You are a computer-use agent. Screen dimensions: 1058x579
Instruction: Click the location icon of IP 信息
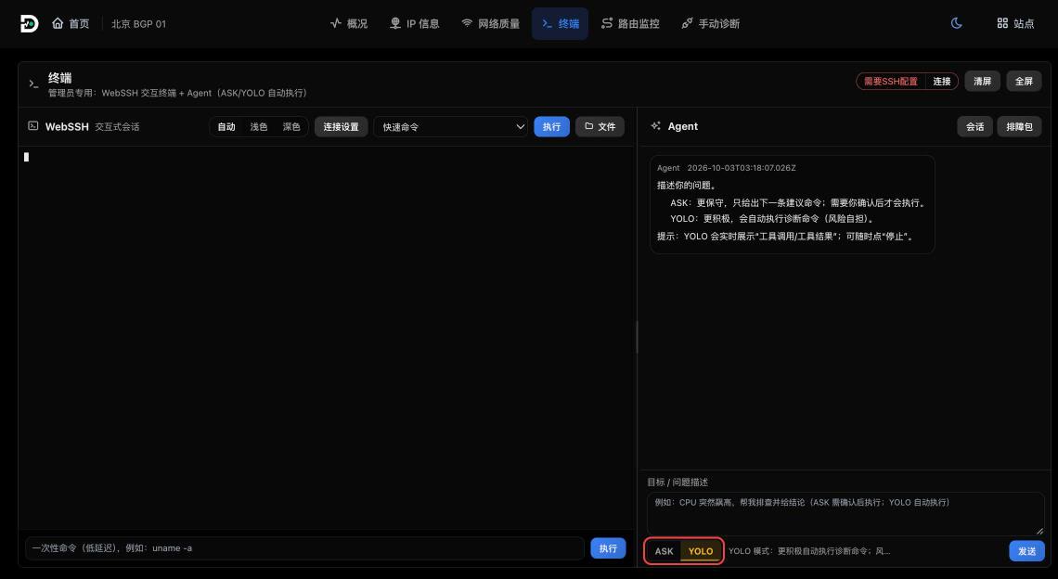(x=394, y=23)
